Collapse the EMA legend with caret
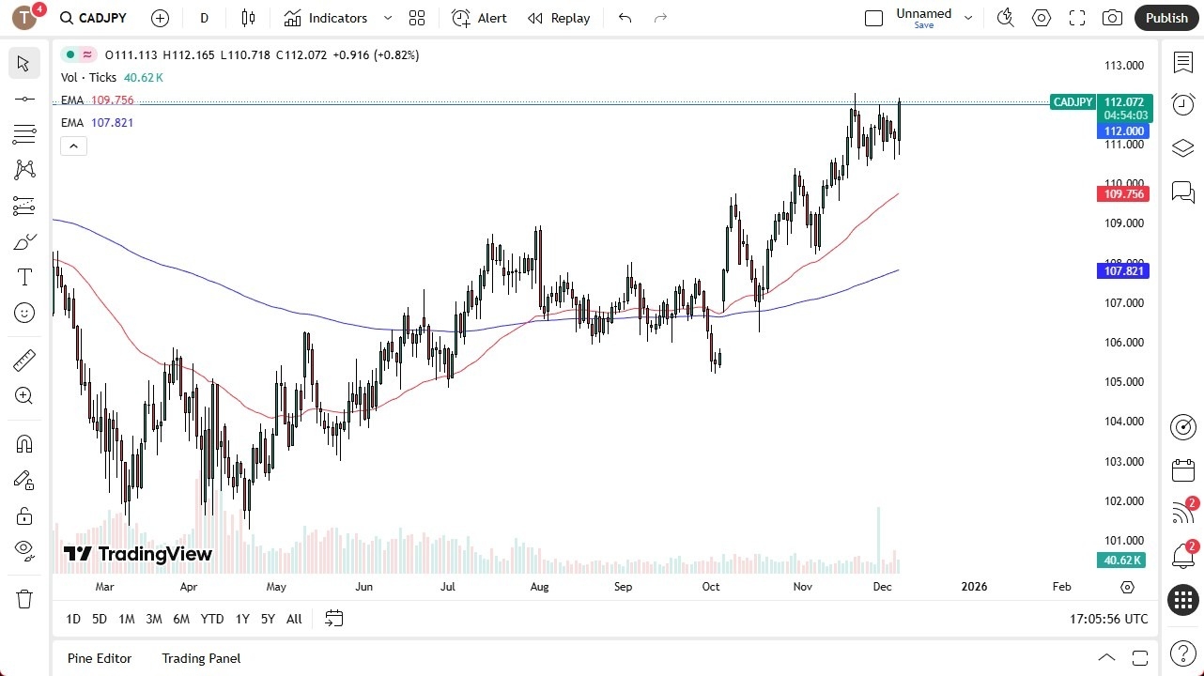The image size is (1204, 676). point(73,146)
